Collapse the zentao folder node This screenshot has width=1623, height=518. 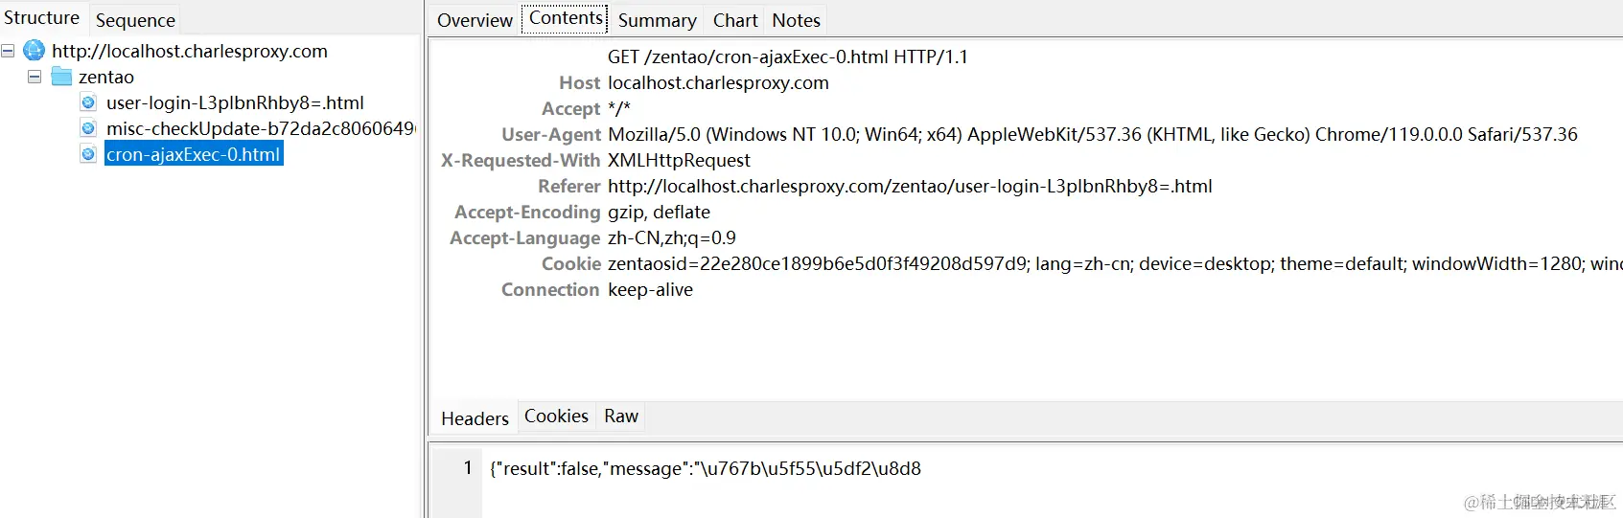(x=35, y=77)
